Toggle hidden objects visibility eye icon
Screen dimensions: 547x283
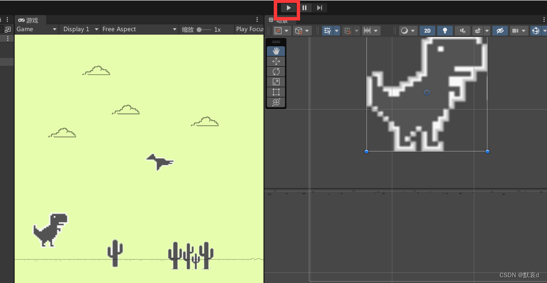(x=500, y=31)
